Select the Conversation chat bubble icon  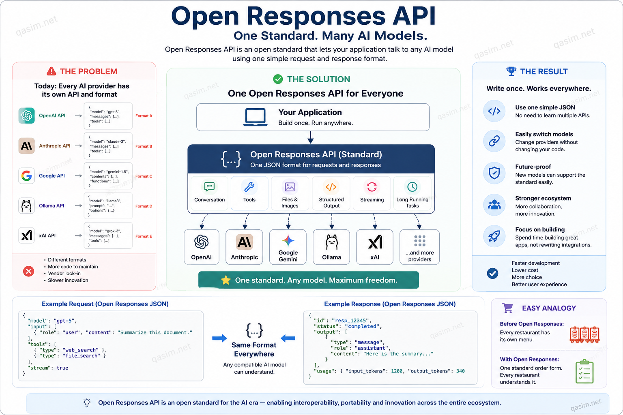209,187
